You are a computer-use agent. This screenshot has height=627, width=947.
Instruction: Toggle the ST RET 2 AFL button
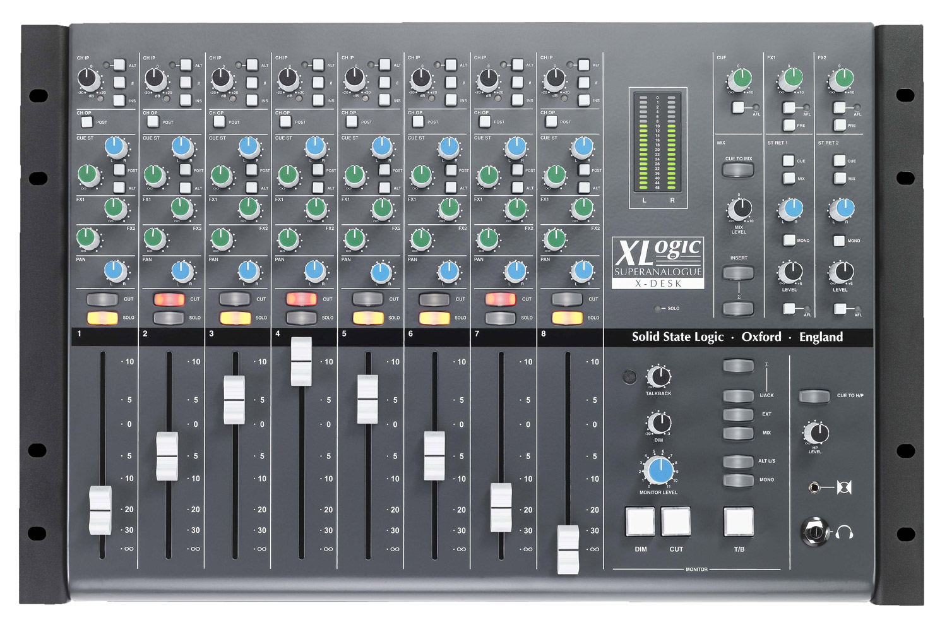click(840, 309)
